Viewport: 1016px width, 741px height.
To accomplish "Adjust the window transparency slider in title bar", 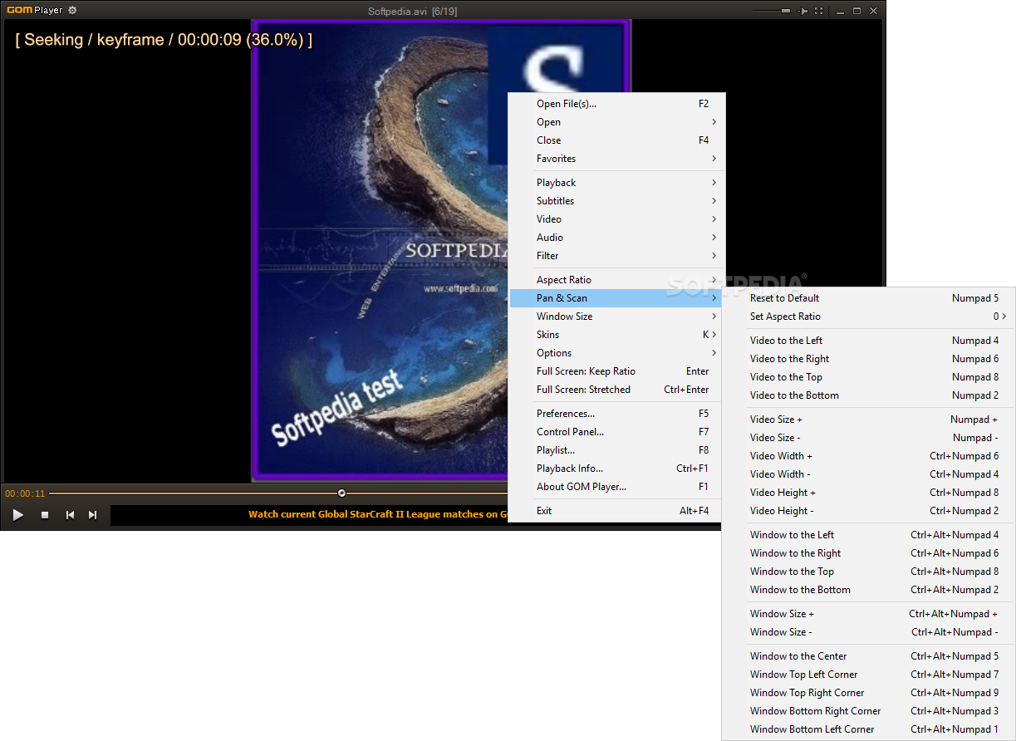I will tap(772, 11).
